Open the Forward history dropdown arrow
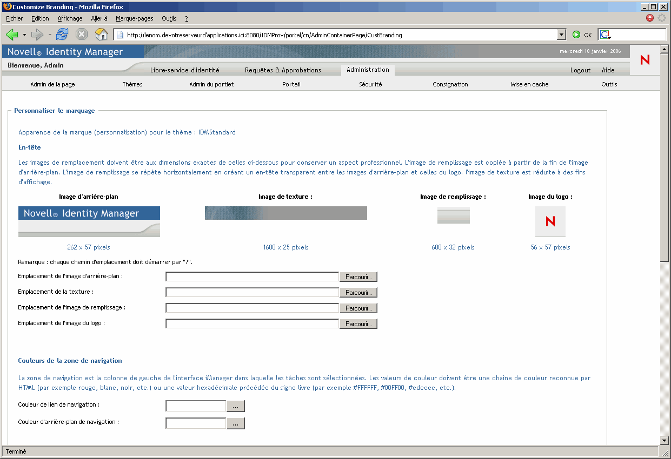This screenshot has width=671, height=459. pyautogui.click(x=50, y=35)
